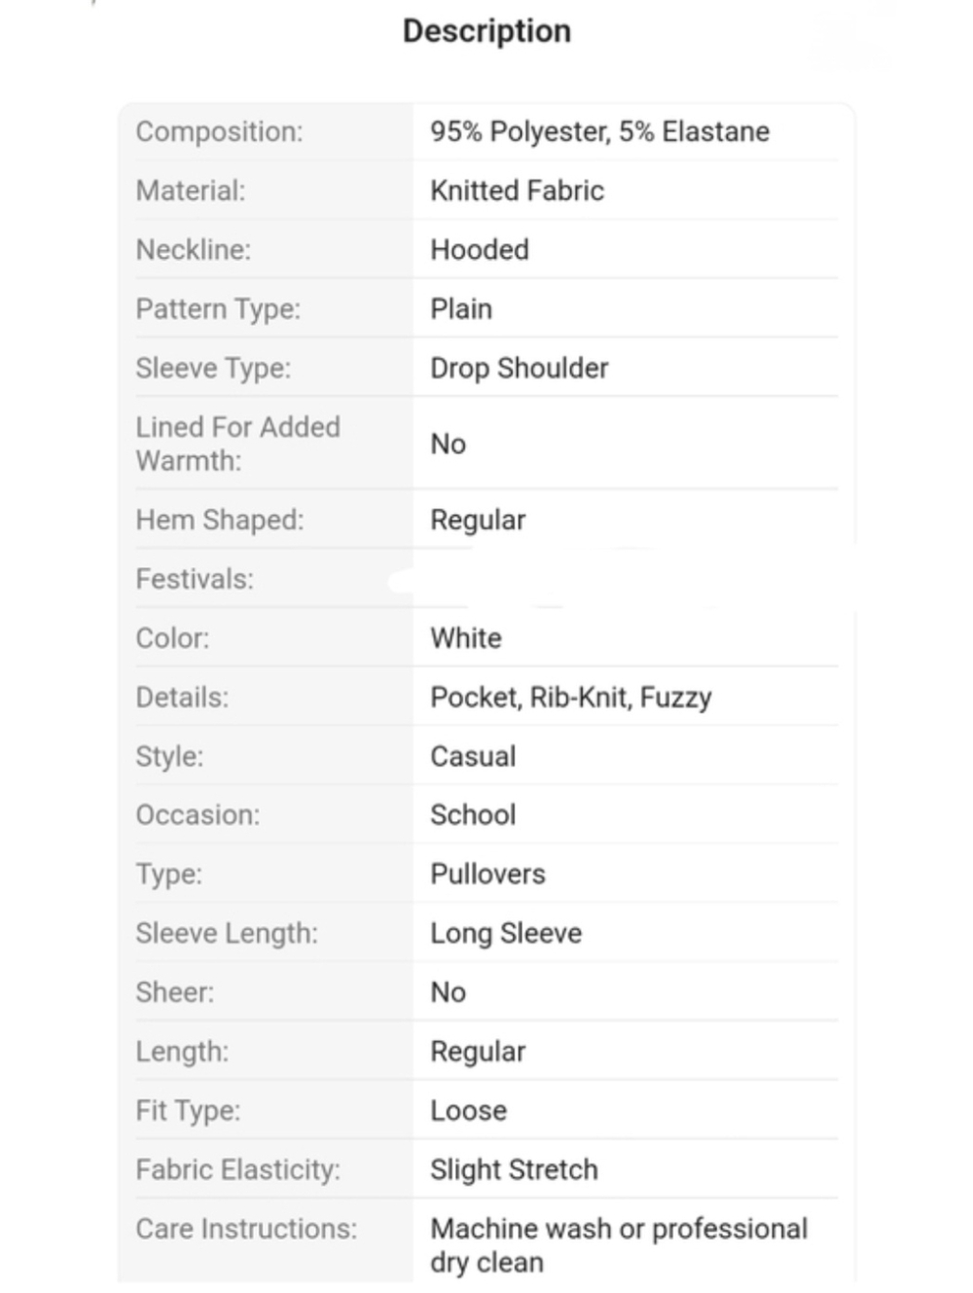973x1293 pixels.
Task: Click the Description heading
Action: coord(486,31)
